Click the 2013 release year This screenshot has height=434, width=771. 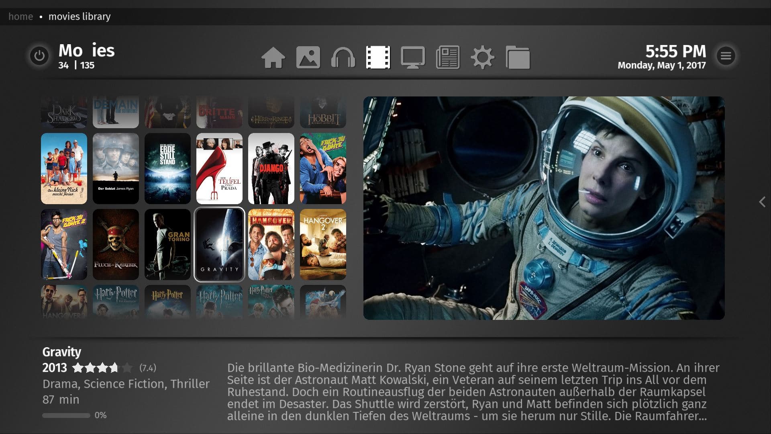coord(55,368)
